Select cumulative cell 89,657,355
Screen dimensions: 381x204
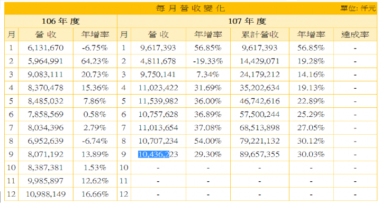[260, 154]
